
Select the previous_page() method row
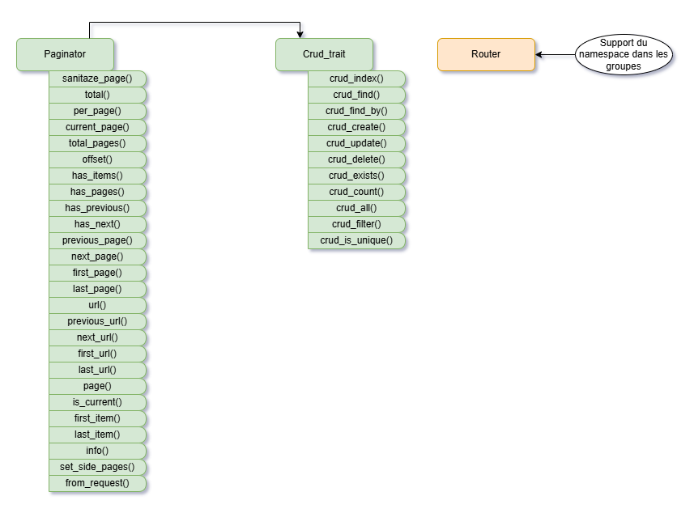(97, 240)
